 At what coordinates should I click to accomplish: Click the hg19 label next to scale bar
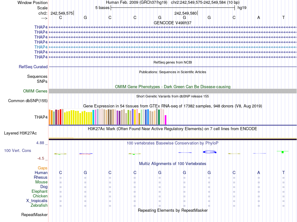tap(242, 8)
